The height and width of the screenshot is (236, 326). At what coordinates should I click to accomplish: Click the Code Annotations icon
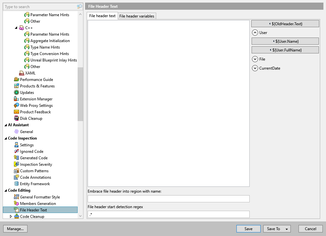click(x=17, y=177)
